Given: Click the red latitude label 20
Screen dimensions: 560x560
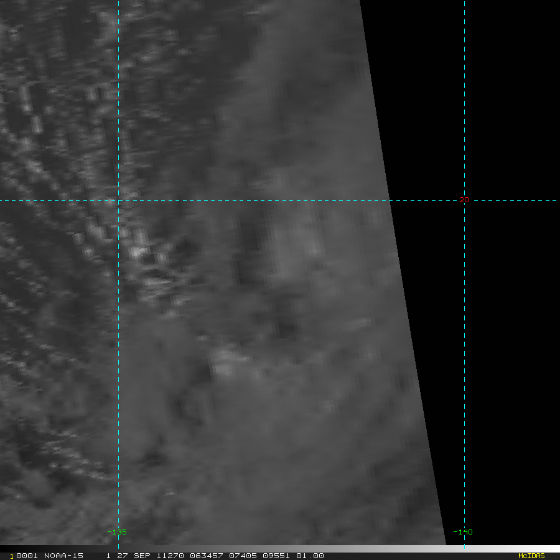Looking at the screenshot, I should (x=464, y=200).
